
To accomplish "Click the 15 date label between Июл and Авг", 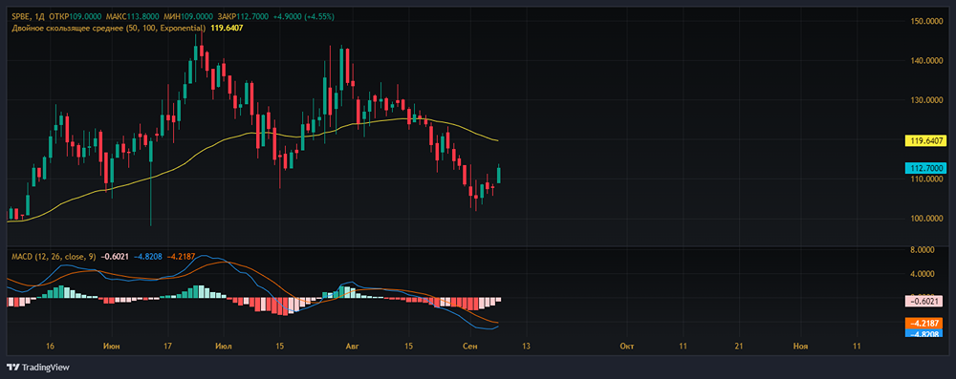I will click(x=279, y=347).
